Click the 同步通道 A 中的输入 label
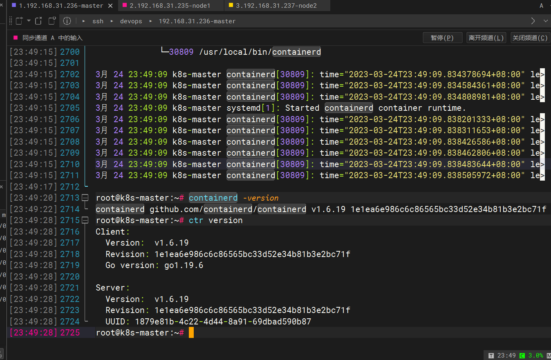Viewport: 551px width, 360px height. (52, 38)
